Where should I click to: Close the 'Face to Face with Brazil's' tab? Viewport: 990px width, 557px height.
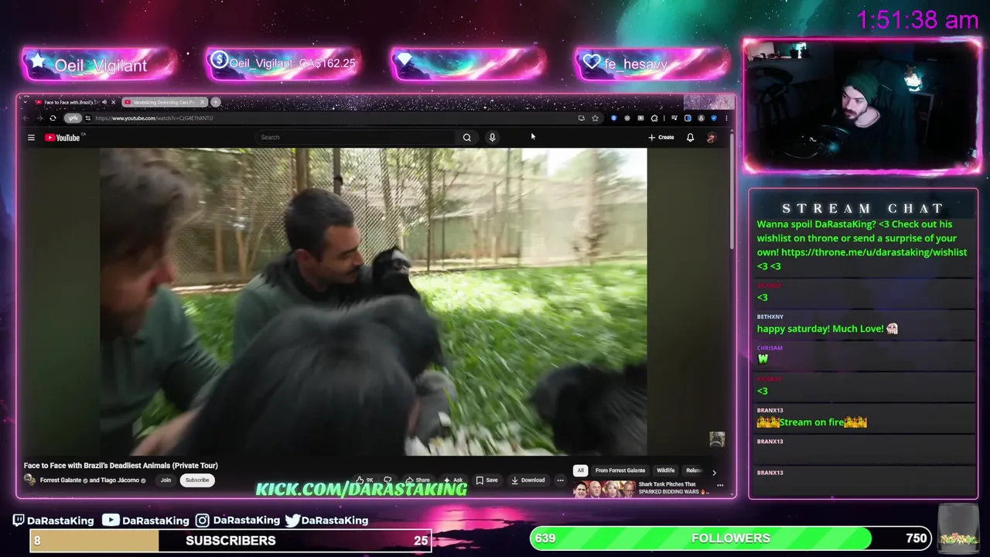114,102
